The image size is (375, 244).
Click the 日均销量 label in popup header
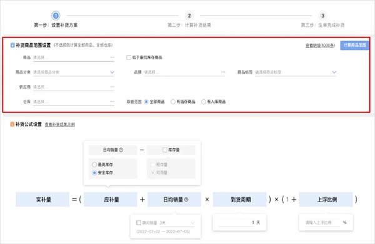pyautogui.click(x=111, y=150)
